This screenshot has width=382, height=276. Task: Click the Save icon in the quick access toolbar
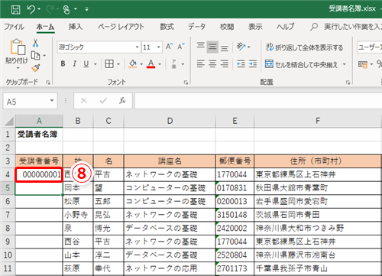(15, 9)
